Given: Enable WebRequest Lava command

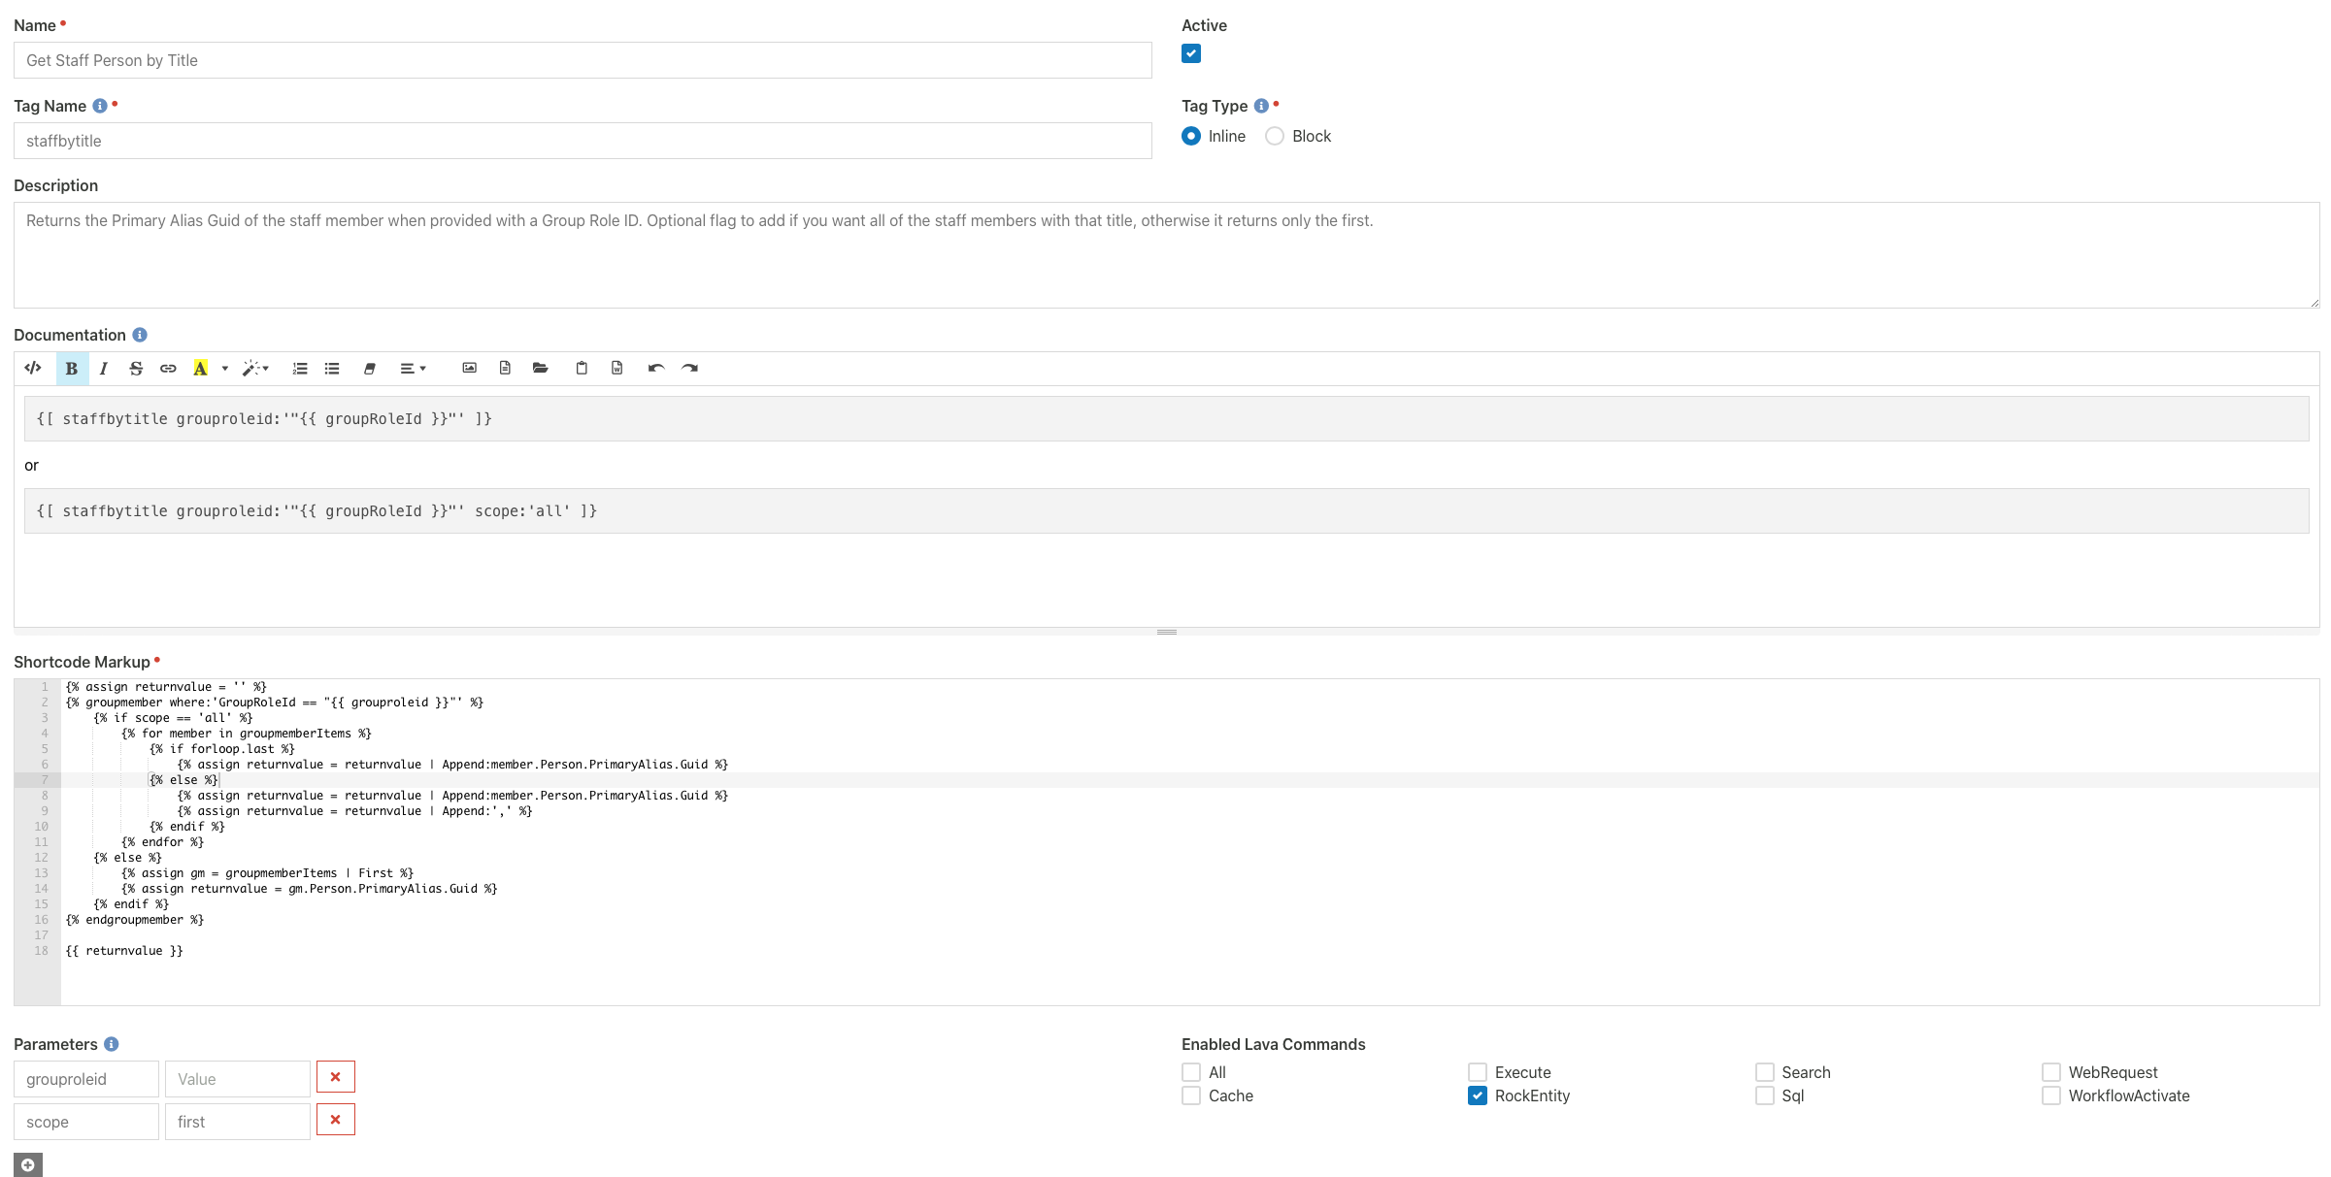Looking at the screenshot, I should click(2051, 1072).
